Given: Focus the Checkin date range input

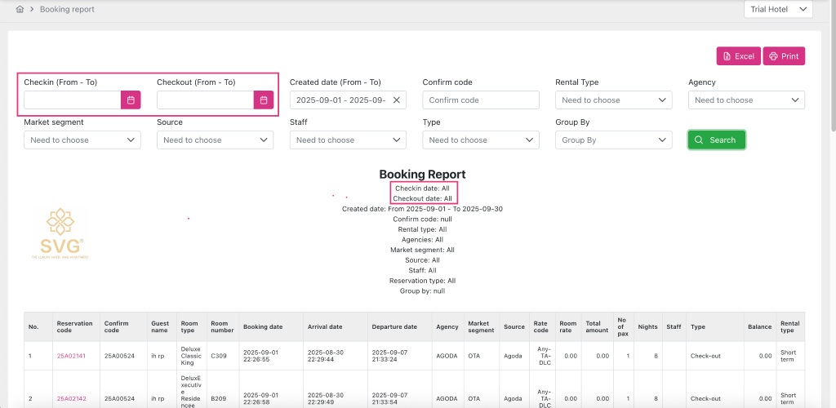Looking at the screenshot, I should [x=73, y=100].
